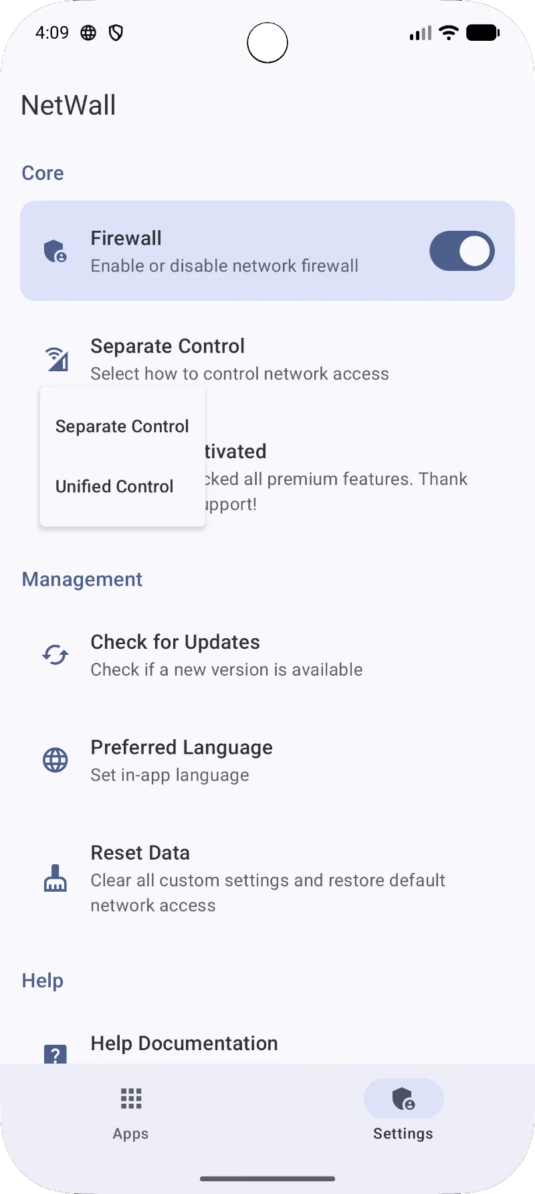Click the Reset Data broom icon
Screen dimensions: 535x1194
[55, 878]
